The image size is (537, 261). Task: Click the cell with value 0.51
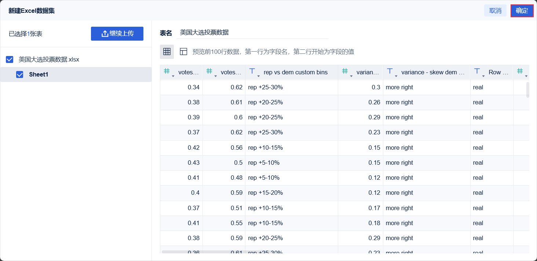pos(224,208)
